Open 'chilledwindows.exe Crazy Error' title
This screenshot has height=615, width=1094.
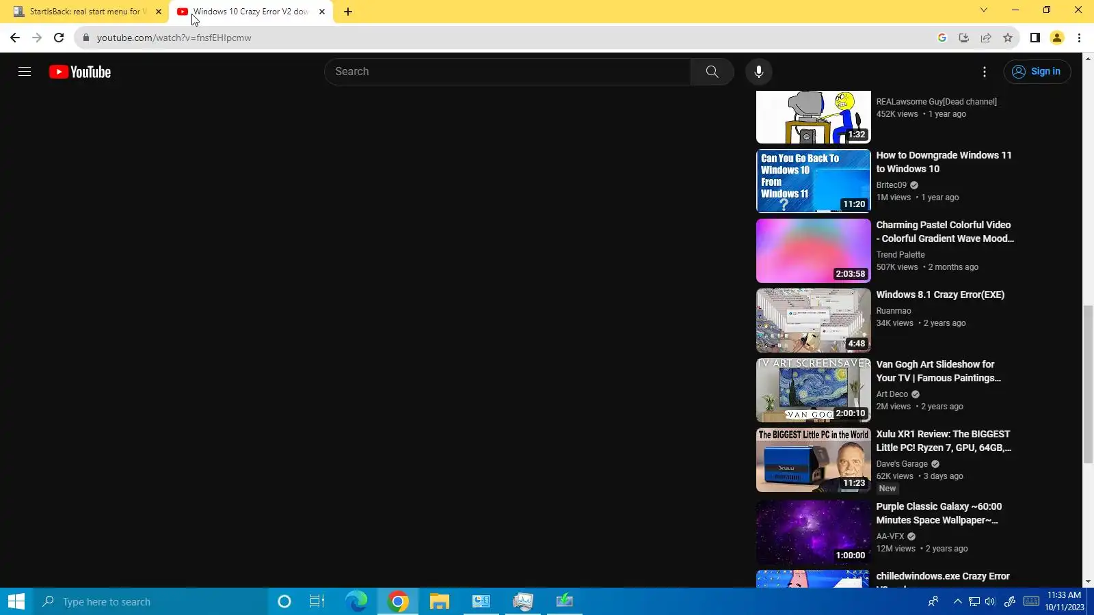[x=943, y=579]
